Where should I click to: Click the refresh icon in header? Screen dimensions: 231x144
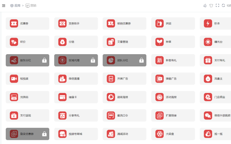click(223, 5)
